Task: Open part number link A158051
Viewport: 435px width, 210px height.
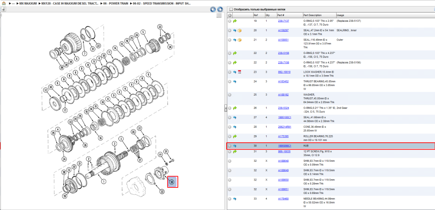Action: point(283,40)
